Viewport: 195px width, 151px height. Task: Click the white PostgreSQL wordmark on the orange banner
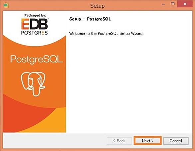36,60
